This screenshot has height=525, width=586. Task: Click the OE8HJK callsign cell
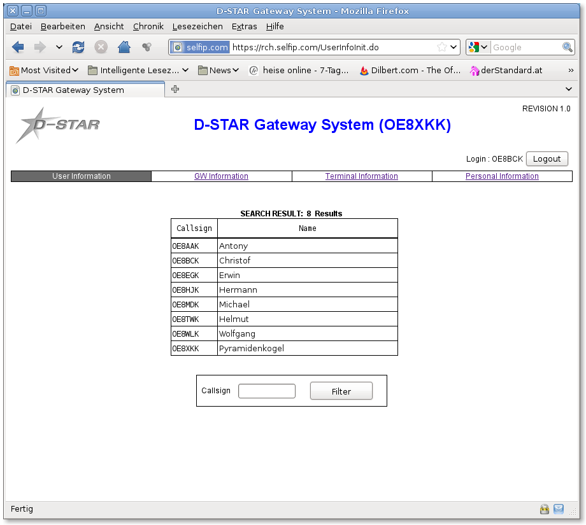click(x=194, y=290)
